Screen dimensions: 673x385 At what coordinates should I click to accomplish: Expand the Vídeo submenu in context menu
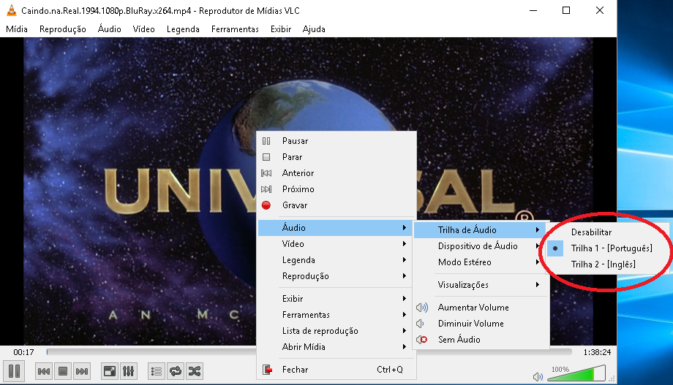335,244
